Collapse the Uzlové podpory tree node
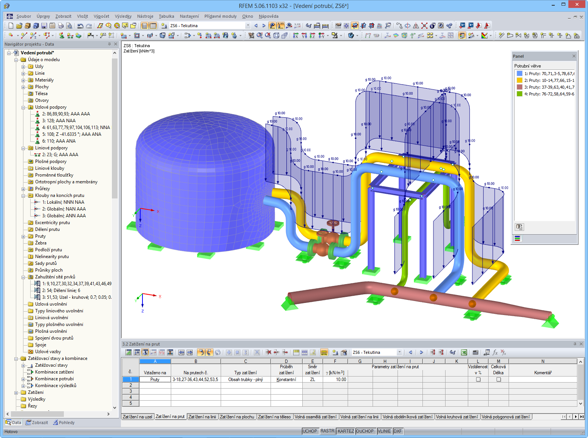This screenshot has width=588, height=438. pyautogui.click(x=23, y=107)
